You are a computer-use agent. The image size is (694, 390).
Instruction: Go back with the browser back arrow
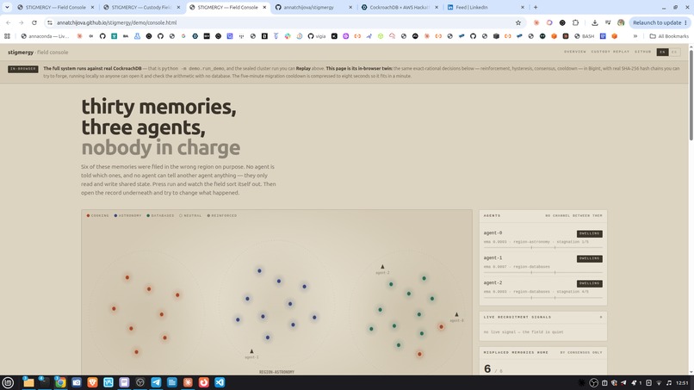(x=9, y=22)
